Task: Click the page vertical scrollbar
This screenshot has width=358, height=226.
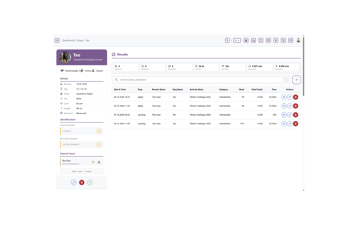Action: click(304, 66)
